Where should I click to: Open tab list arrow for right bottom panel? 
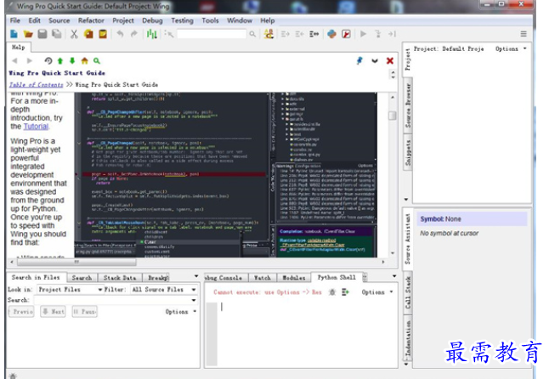394,276
